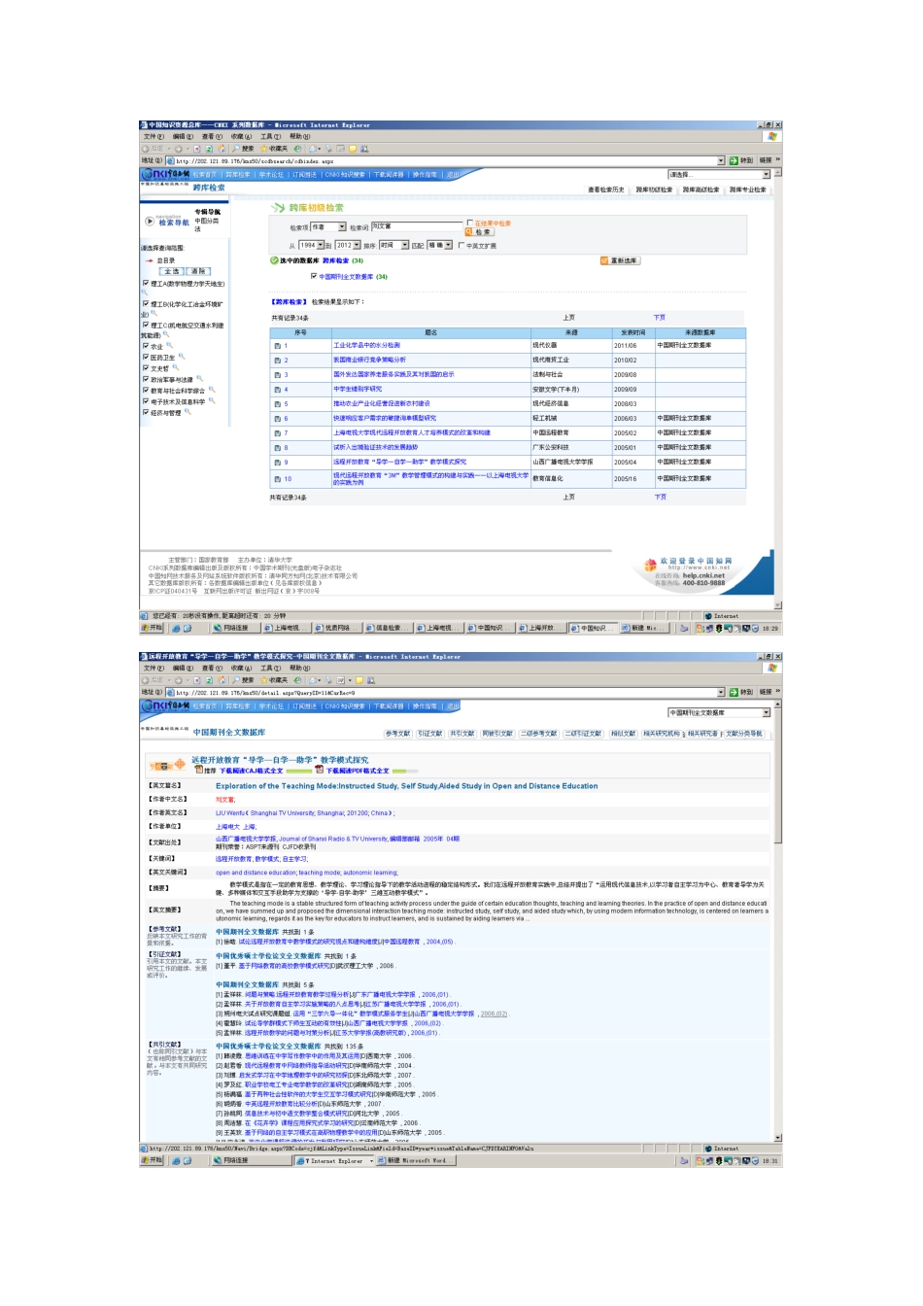This screenshot has height=1306, width=923.
Task: Open 跨库高级检索 tab
Action: point(701,190)
